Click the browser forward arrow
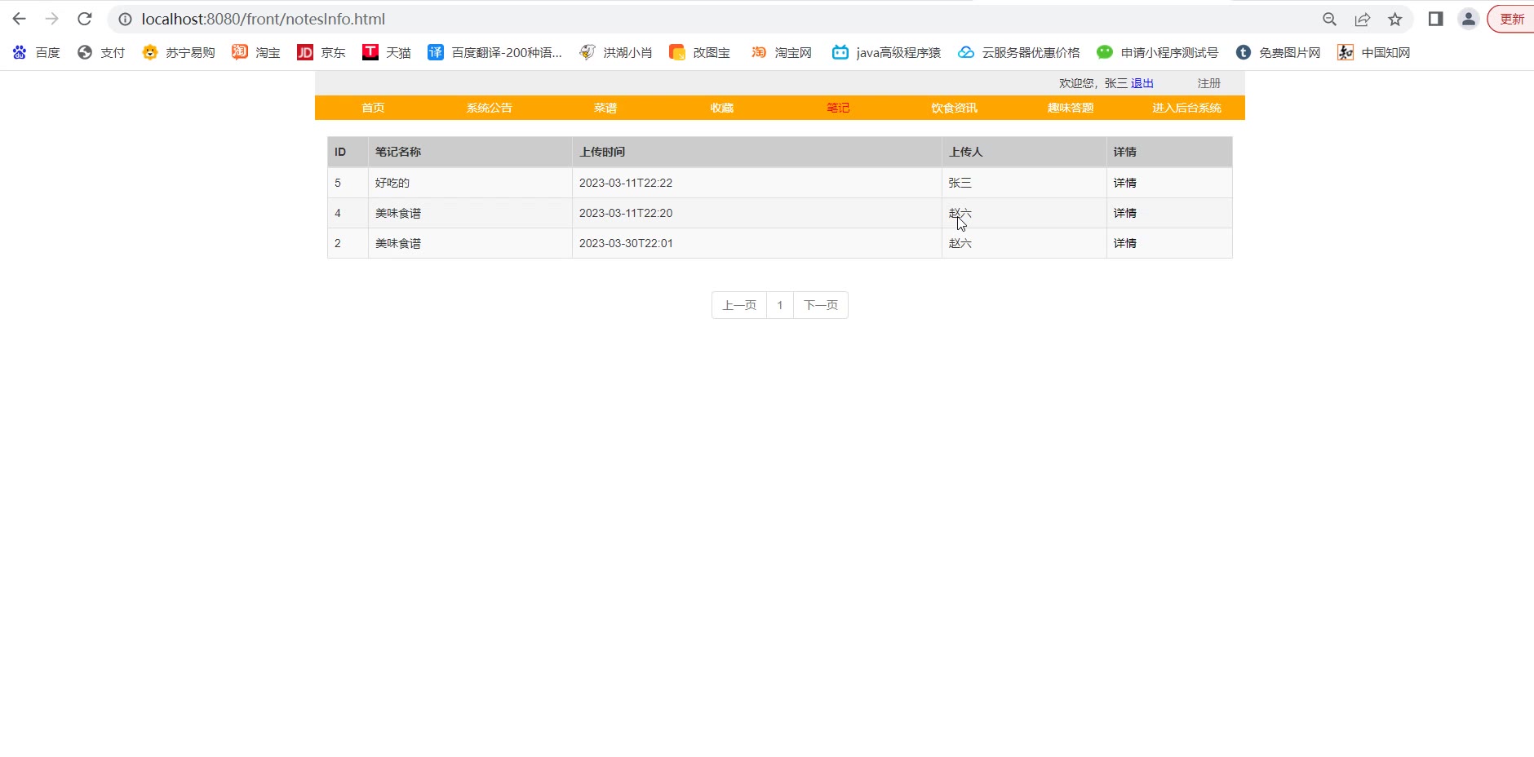 pos(51,19)
